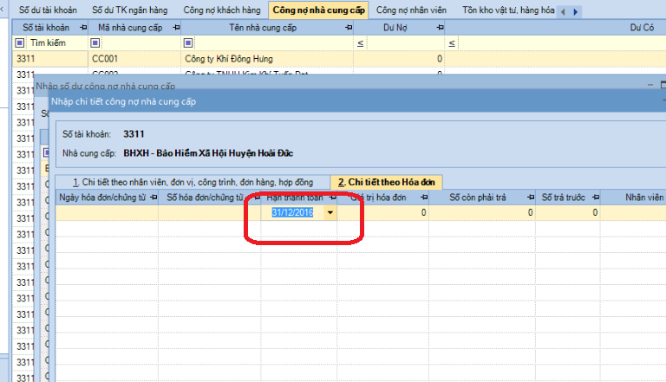This screenshot has height=382, width=666.
Task: Pin the Tên nhà cung cấp column
Action: (x=349, y=28)
